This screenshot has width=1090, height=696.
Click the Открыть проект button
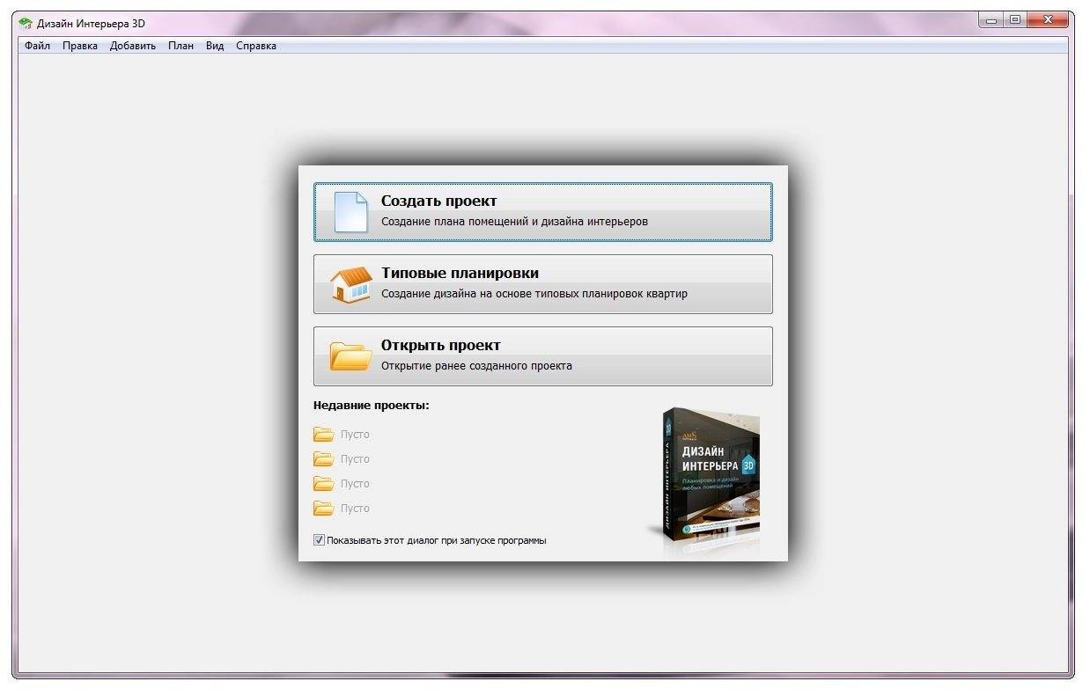(x=543, y=356)
